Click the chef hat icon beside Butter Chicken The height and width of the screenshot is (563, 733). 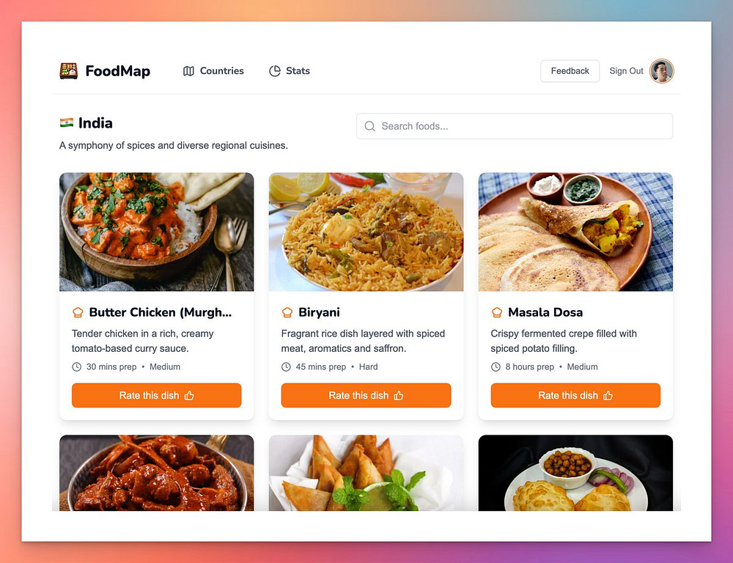click(78, 312)
